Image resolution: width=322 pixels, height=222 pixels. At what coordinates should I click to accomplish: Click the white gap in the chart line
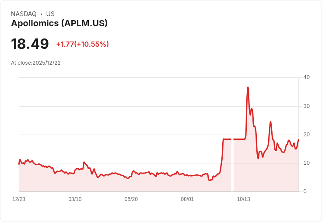point(232,165)
